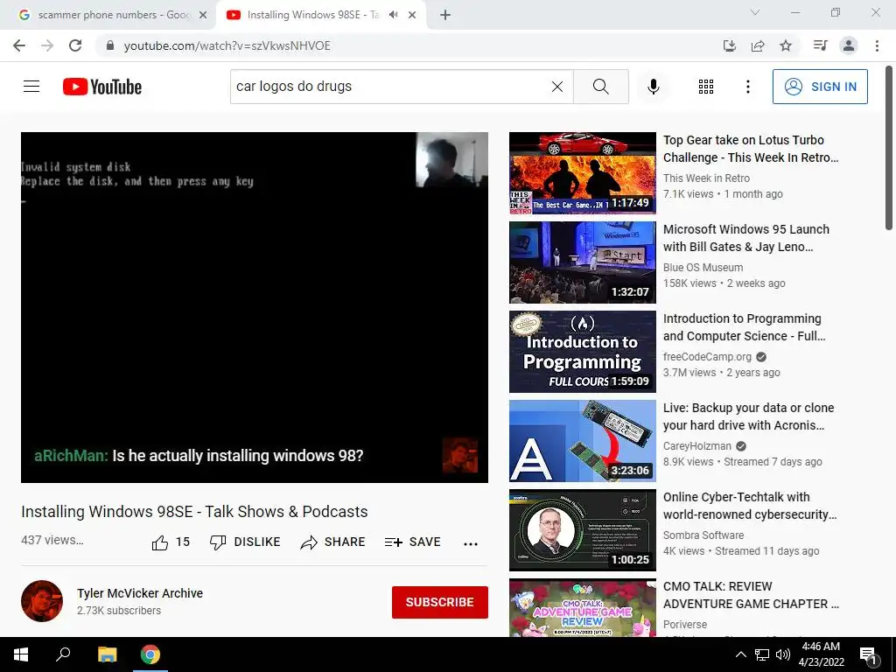Open the YouTube apps grid icon
896x672 pixels.
(706, 87)
